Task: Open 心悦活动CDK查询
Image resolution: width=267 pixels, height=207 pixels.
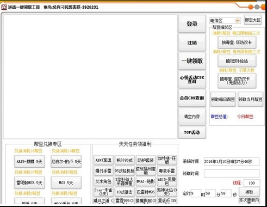Action: tap(192, 80)
